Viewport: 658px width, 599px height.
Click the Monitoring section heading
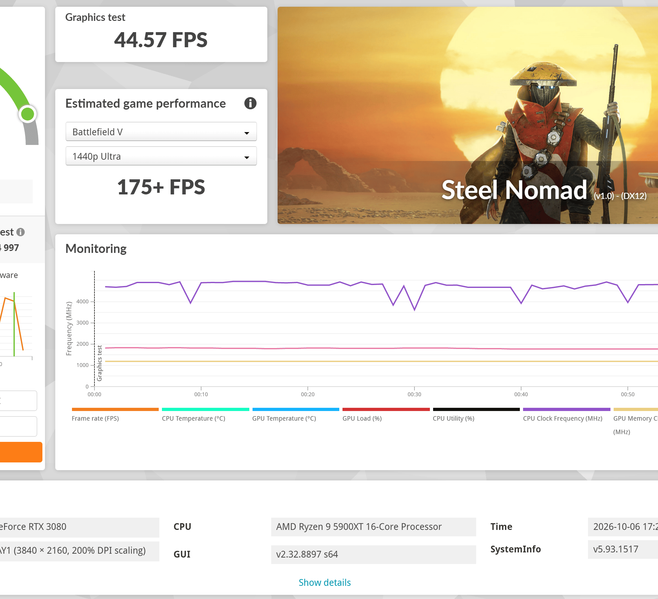click(x=96, y=249)
